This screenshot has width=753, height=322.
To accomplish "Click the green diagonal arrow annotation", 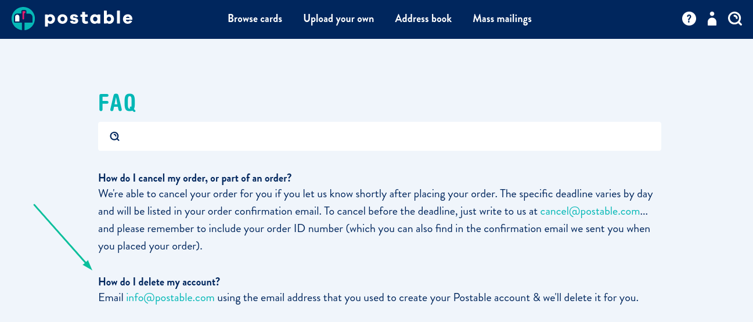I will [x=63, y=237].
